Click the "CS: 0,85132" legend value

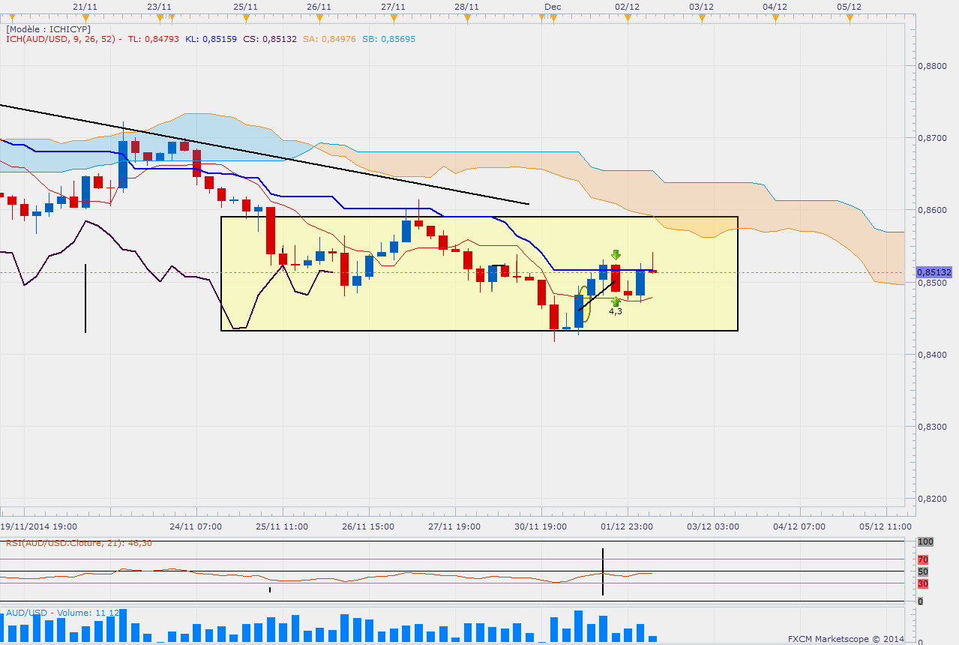point(269,39)
